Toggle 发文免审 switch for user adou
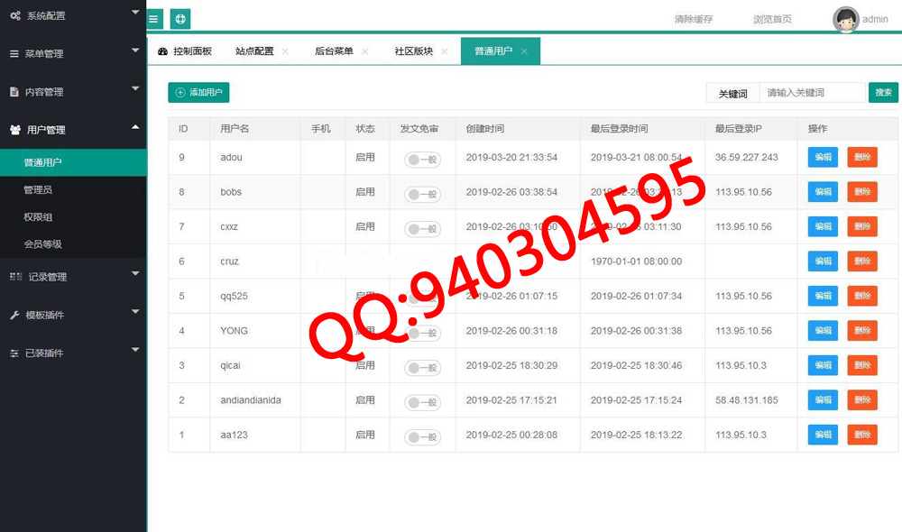 (422, 159)
